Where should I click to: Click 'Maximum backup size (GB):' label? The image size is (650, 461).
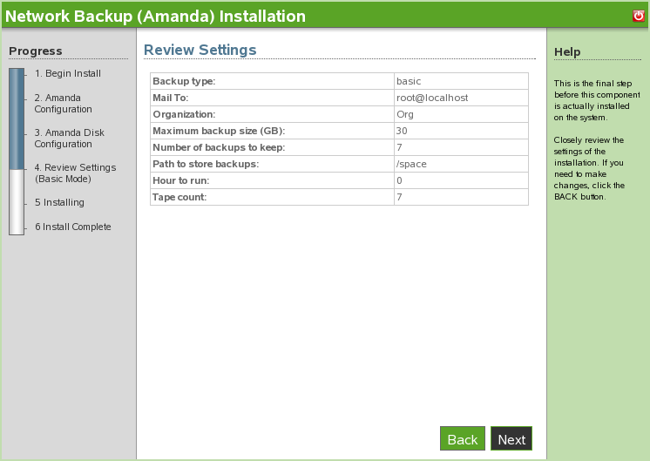pos(219,131)
